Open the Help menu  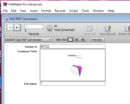111,11
